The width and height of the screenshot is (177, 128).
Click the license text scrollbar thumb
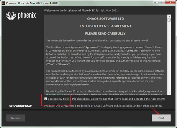point(169,20)
